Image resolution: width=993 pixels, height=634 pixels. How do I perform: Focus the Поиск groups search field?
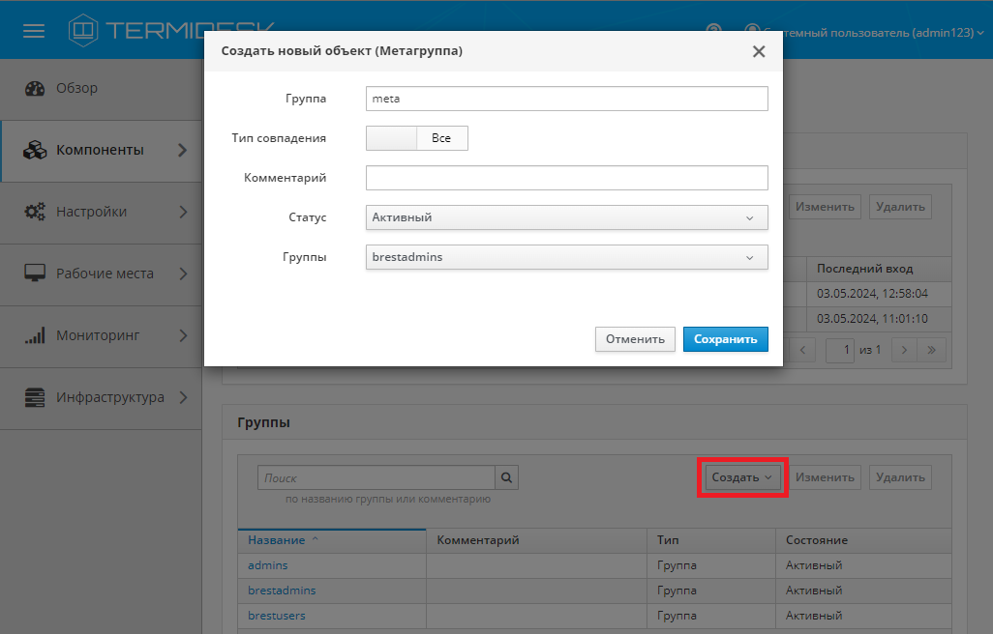(376, 477)
